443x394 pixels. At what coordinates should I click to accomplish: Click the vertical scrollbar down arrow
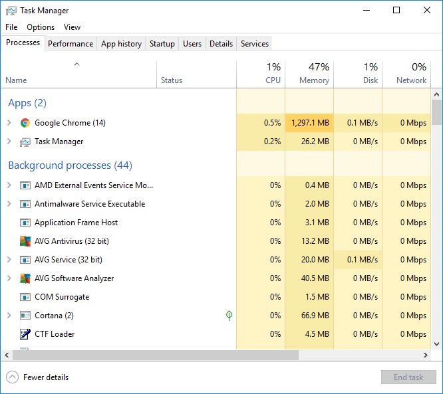pyautogui.click(x=437, y=344)
